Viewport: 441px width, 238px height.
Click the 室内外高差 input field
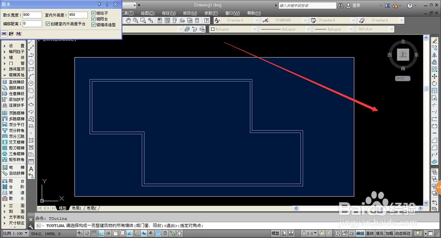pyautogui.click(x=78, y=15)
